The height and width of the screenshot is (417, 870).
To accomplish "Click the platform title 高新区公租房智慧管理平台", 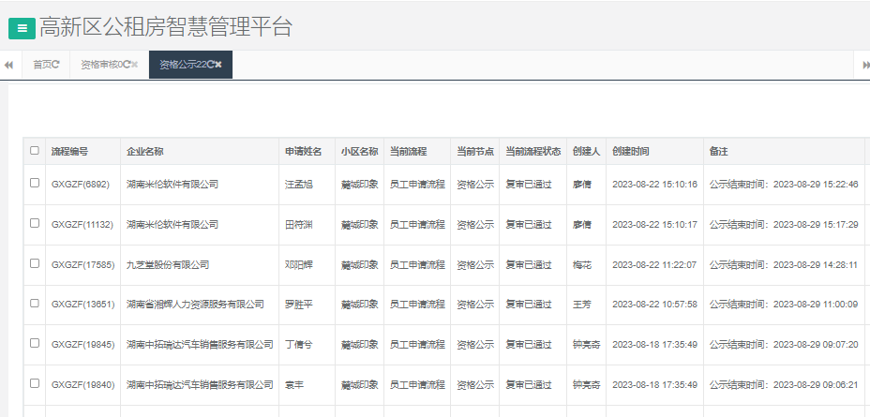I will click(x=165, y=27).
